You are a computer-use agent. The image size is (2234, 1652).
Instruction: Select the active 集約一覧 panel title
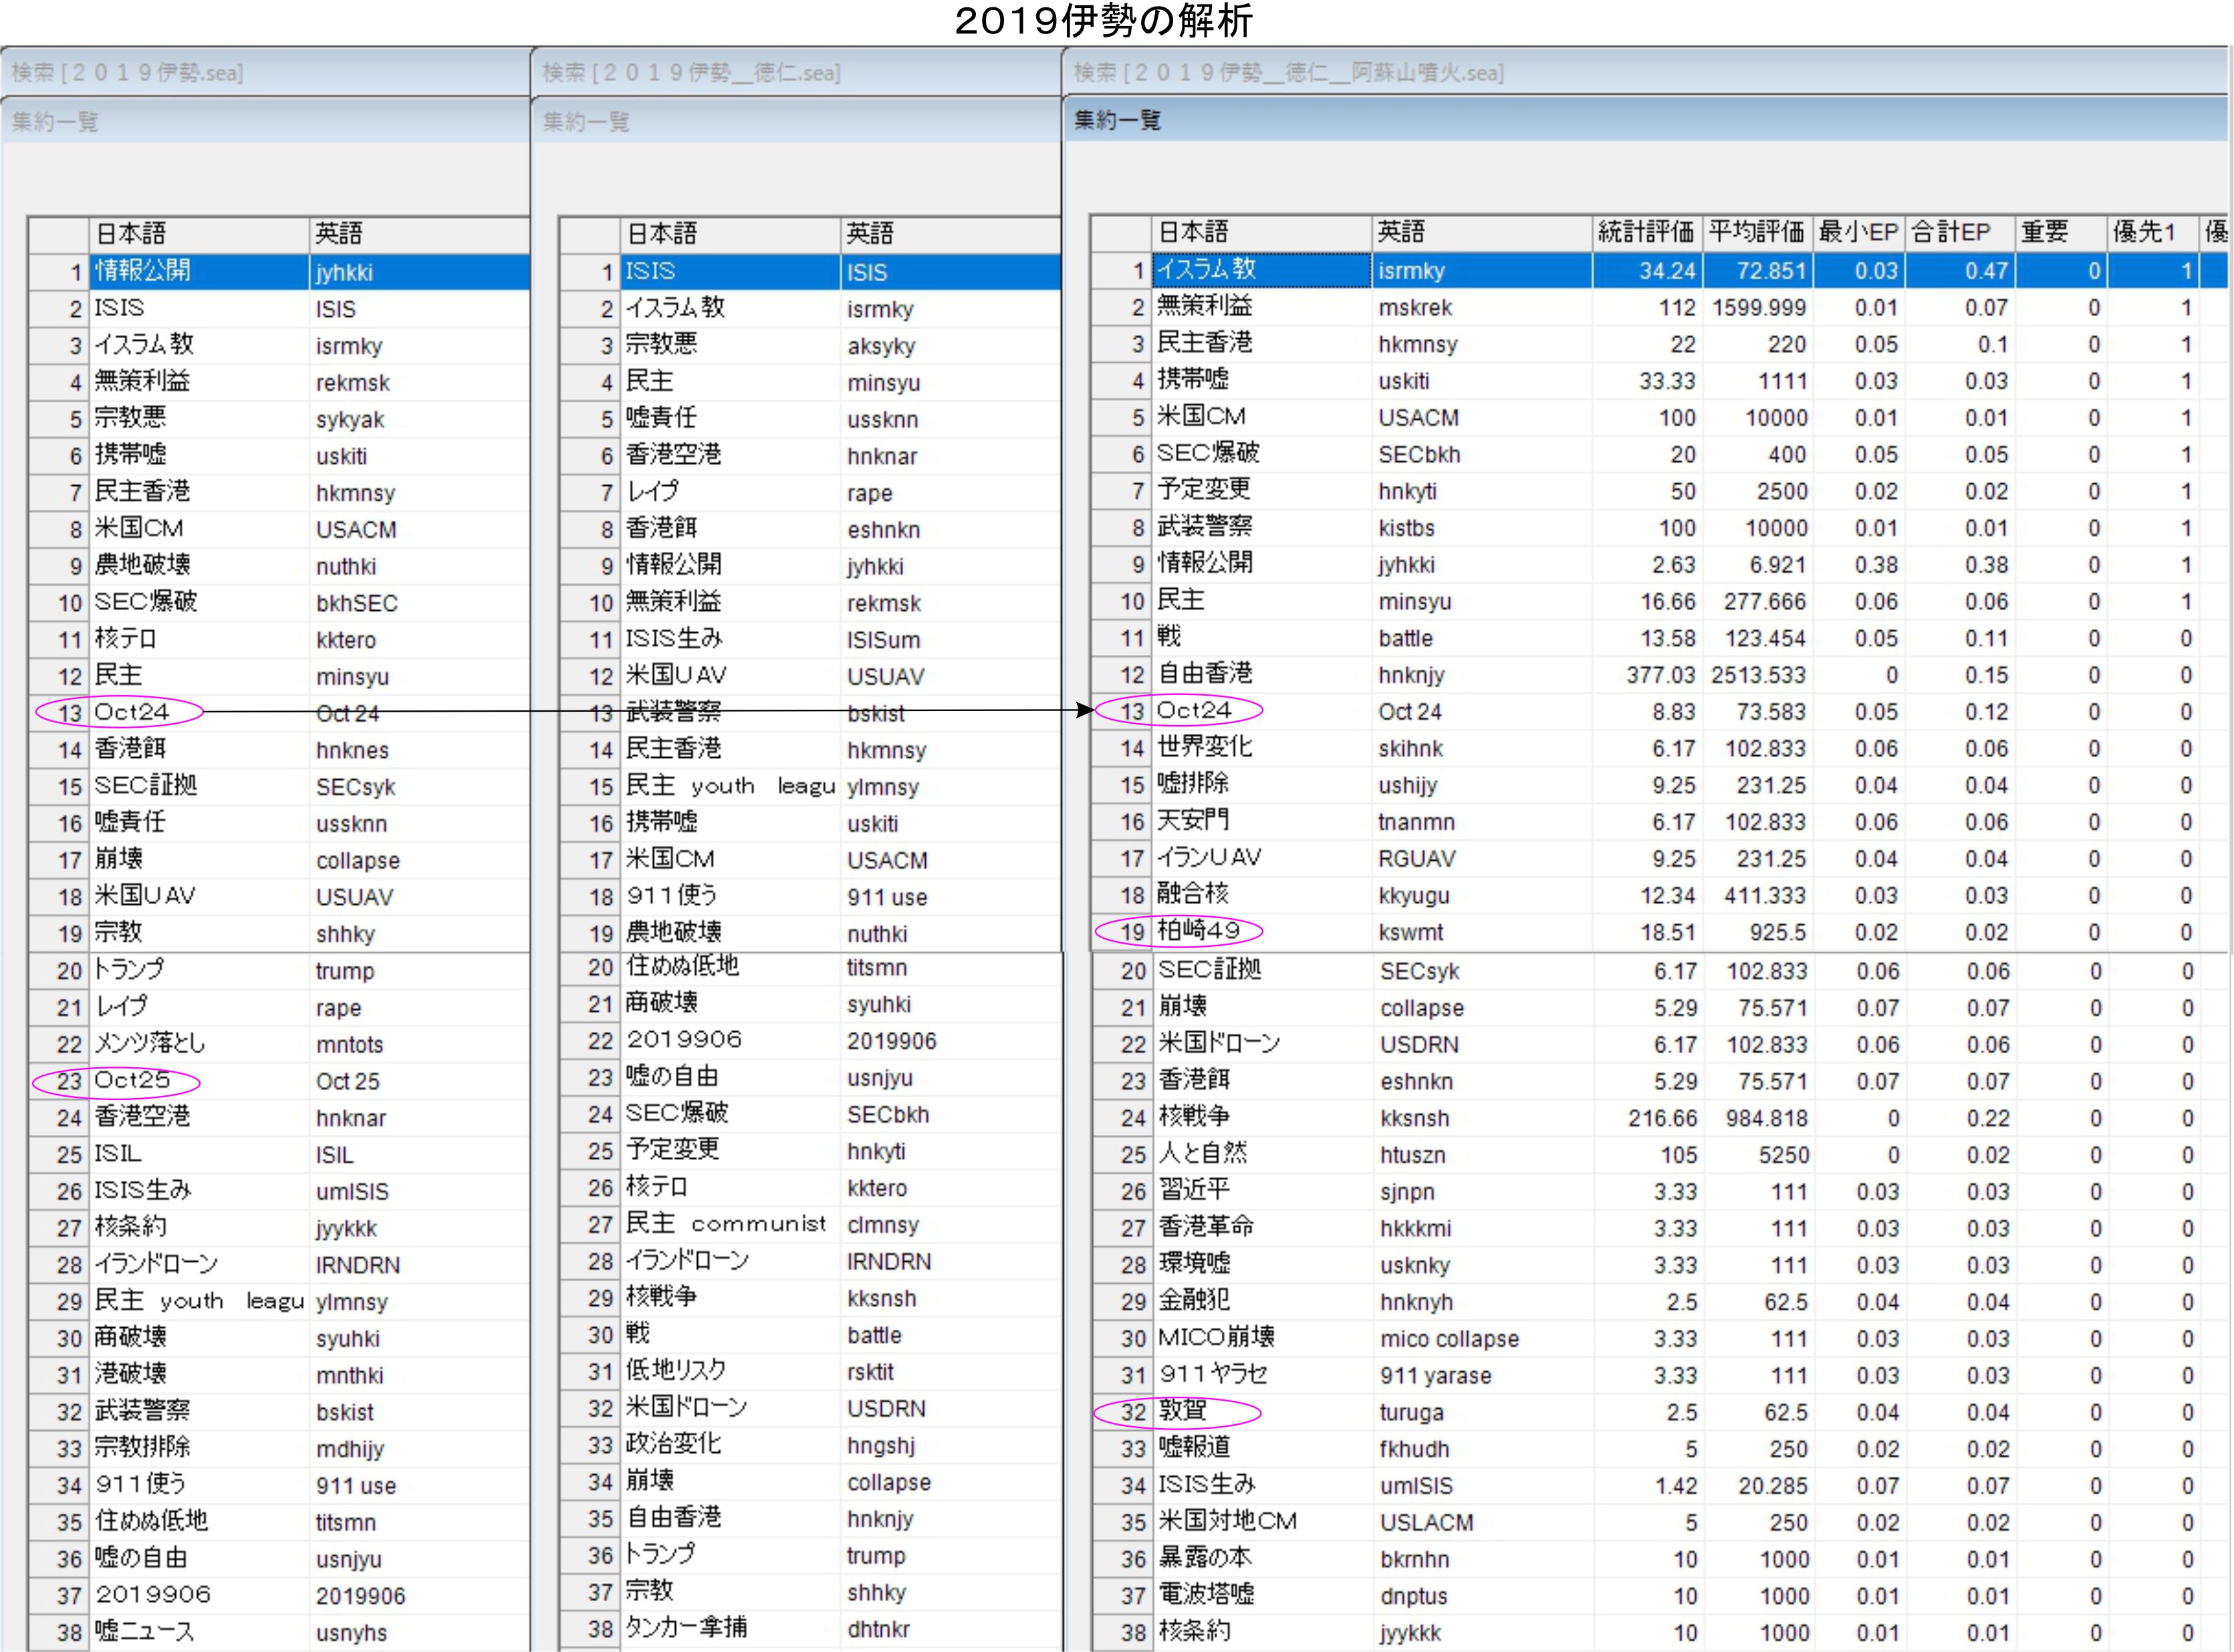(x=1118, y=121)
